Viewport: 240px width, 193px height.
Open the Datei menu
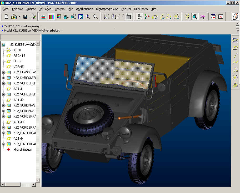(6, 9)
